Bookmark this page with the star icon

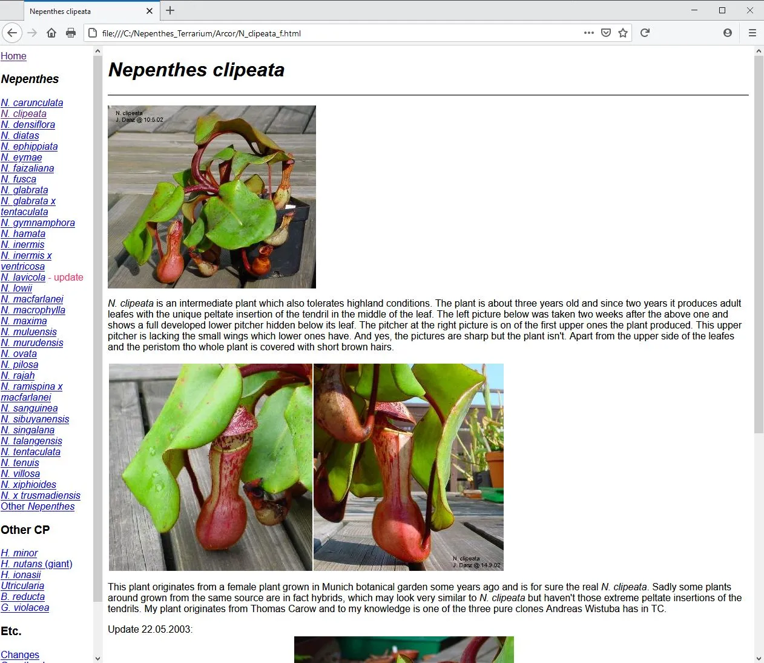click(623, 33)
